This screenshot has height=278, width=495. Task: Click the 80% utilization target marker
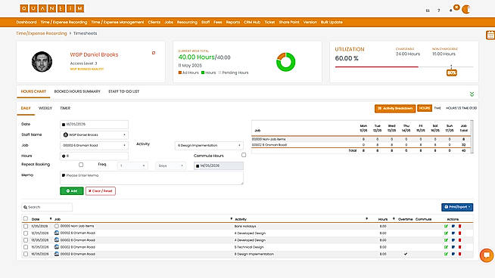(451, 73)
